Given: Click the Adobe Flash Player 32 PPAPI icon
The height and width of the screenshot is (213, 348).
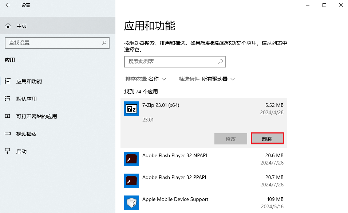Looking at the screenshot, I should 131,181.
